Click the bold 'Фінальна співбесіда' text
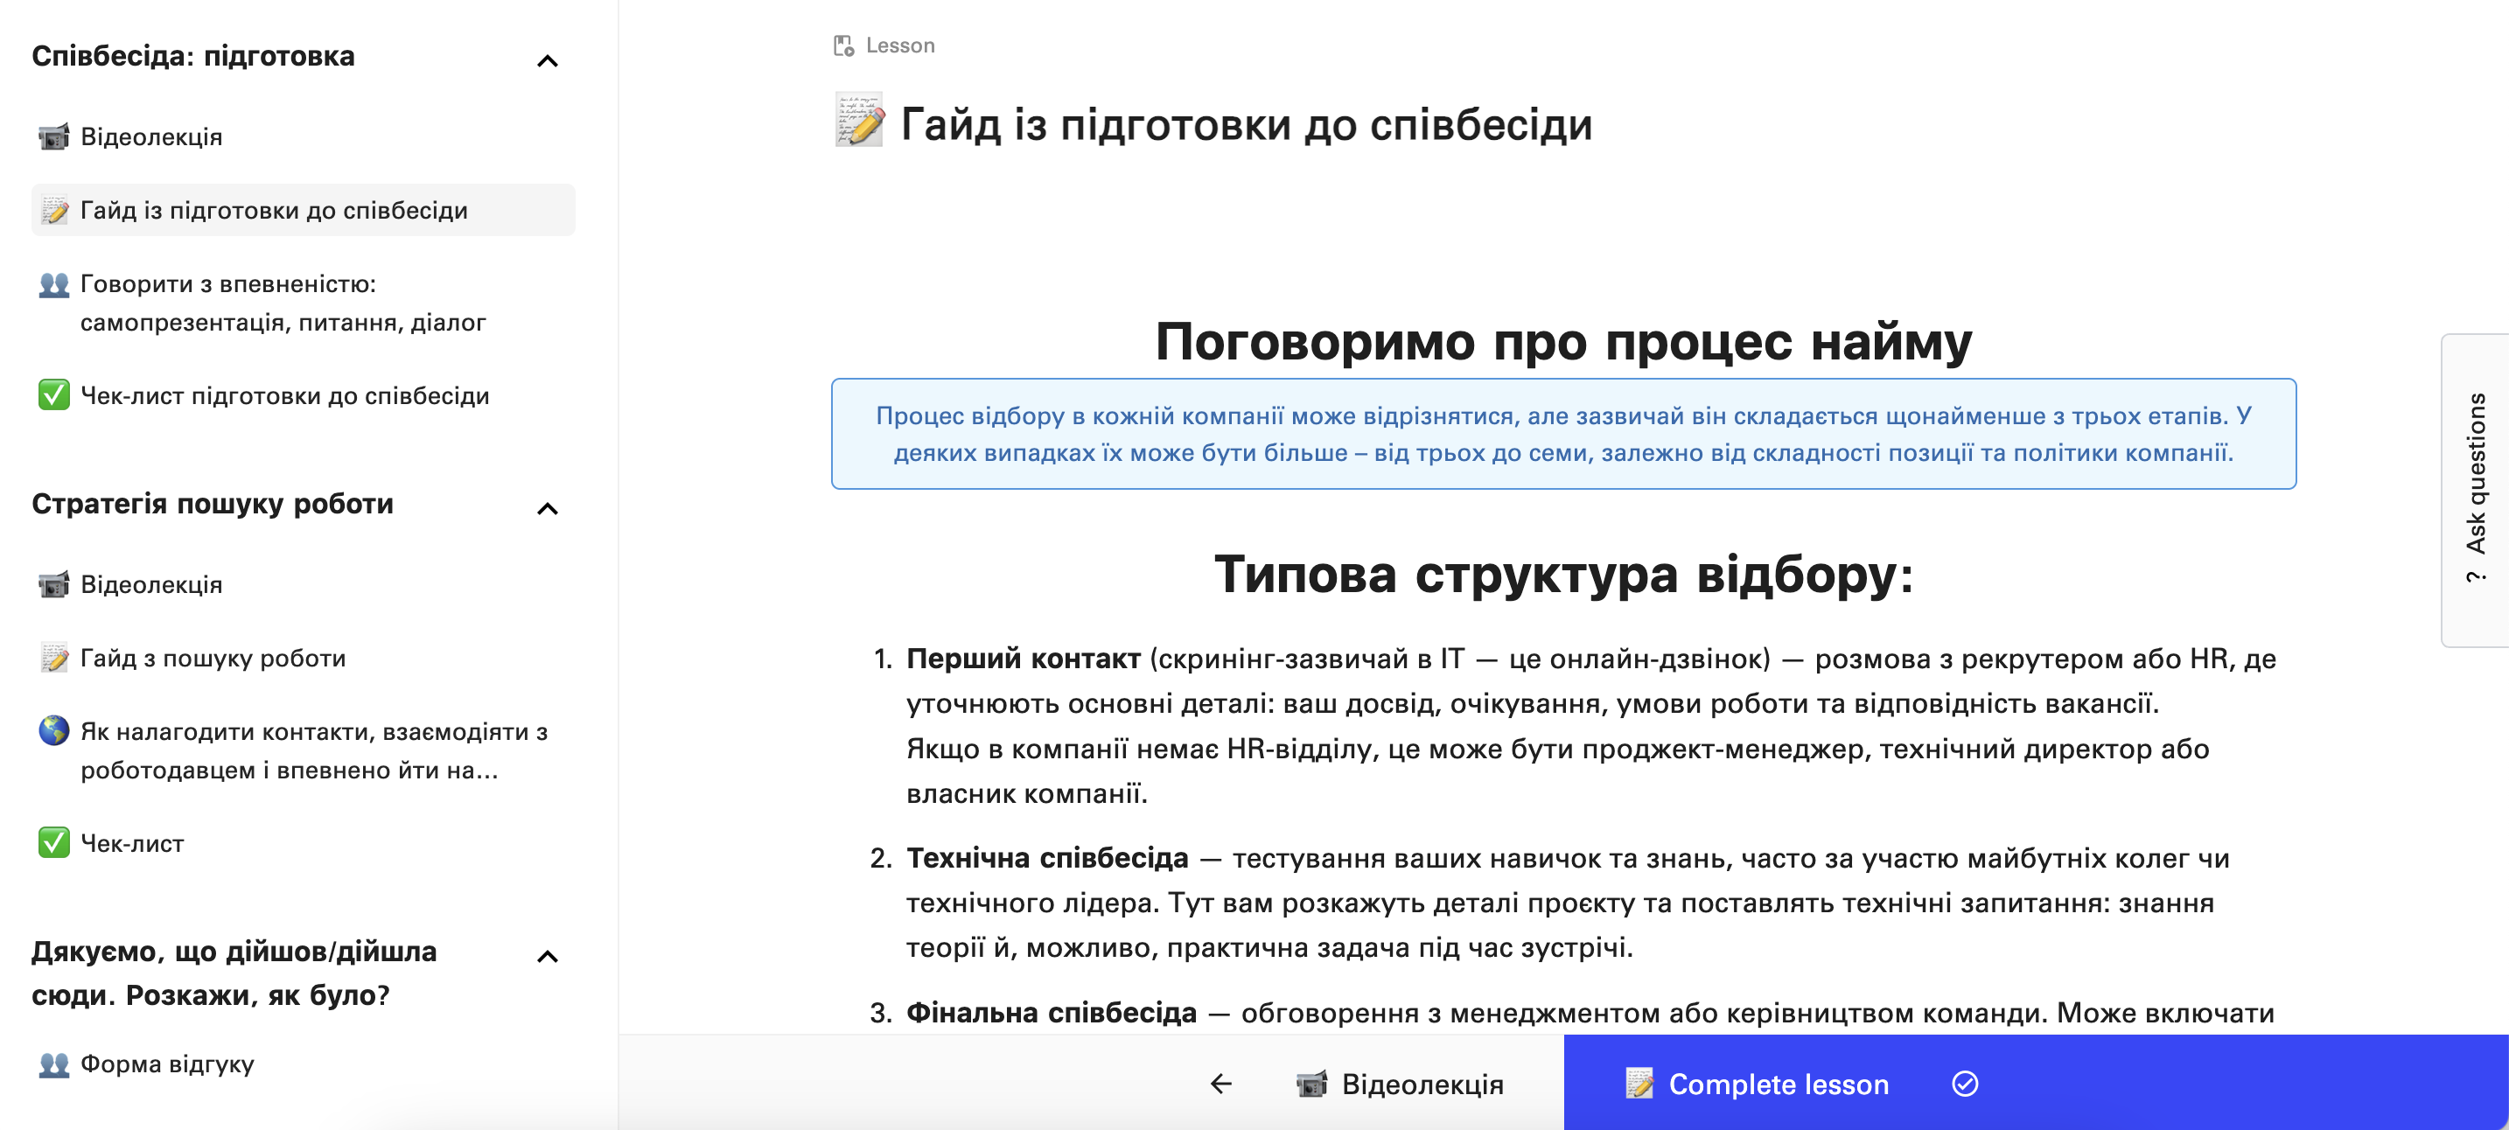The image size is (2509, 1130). click(x=1051, y=1013)
